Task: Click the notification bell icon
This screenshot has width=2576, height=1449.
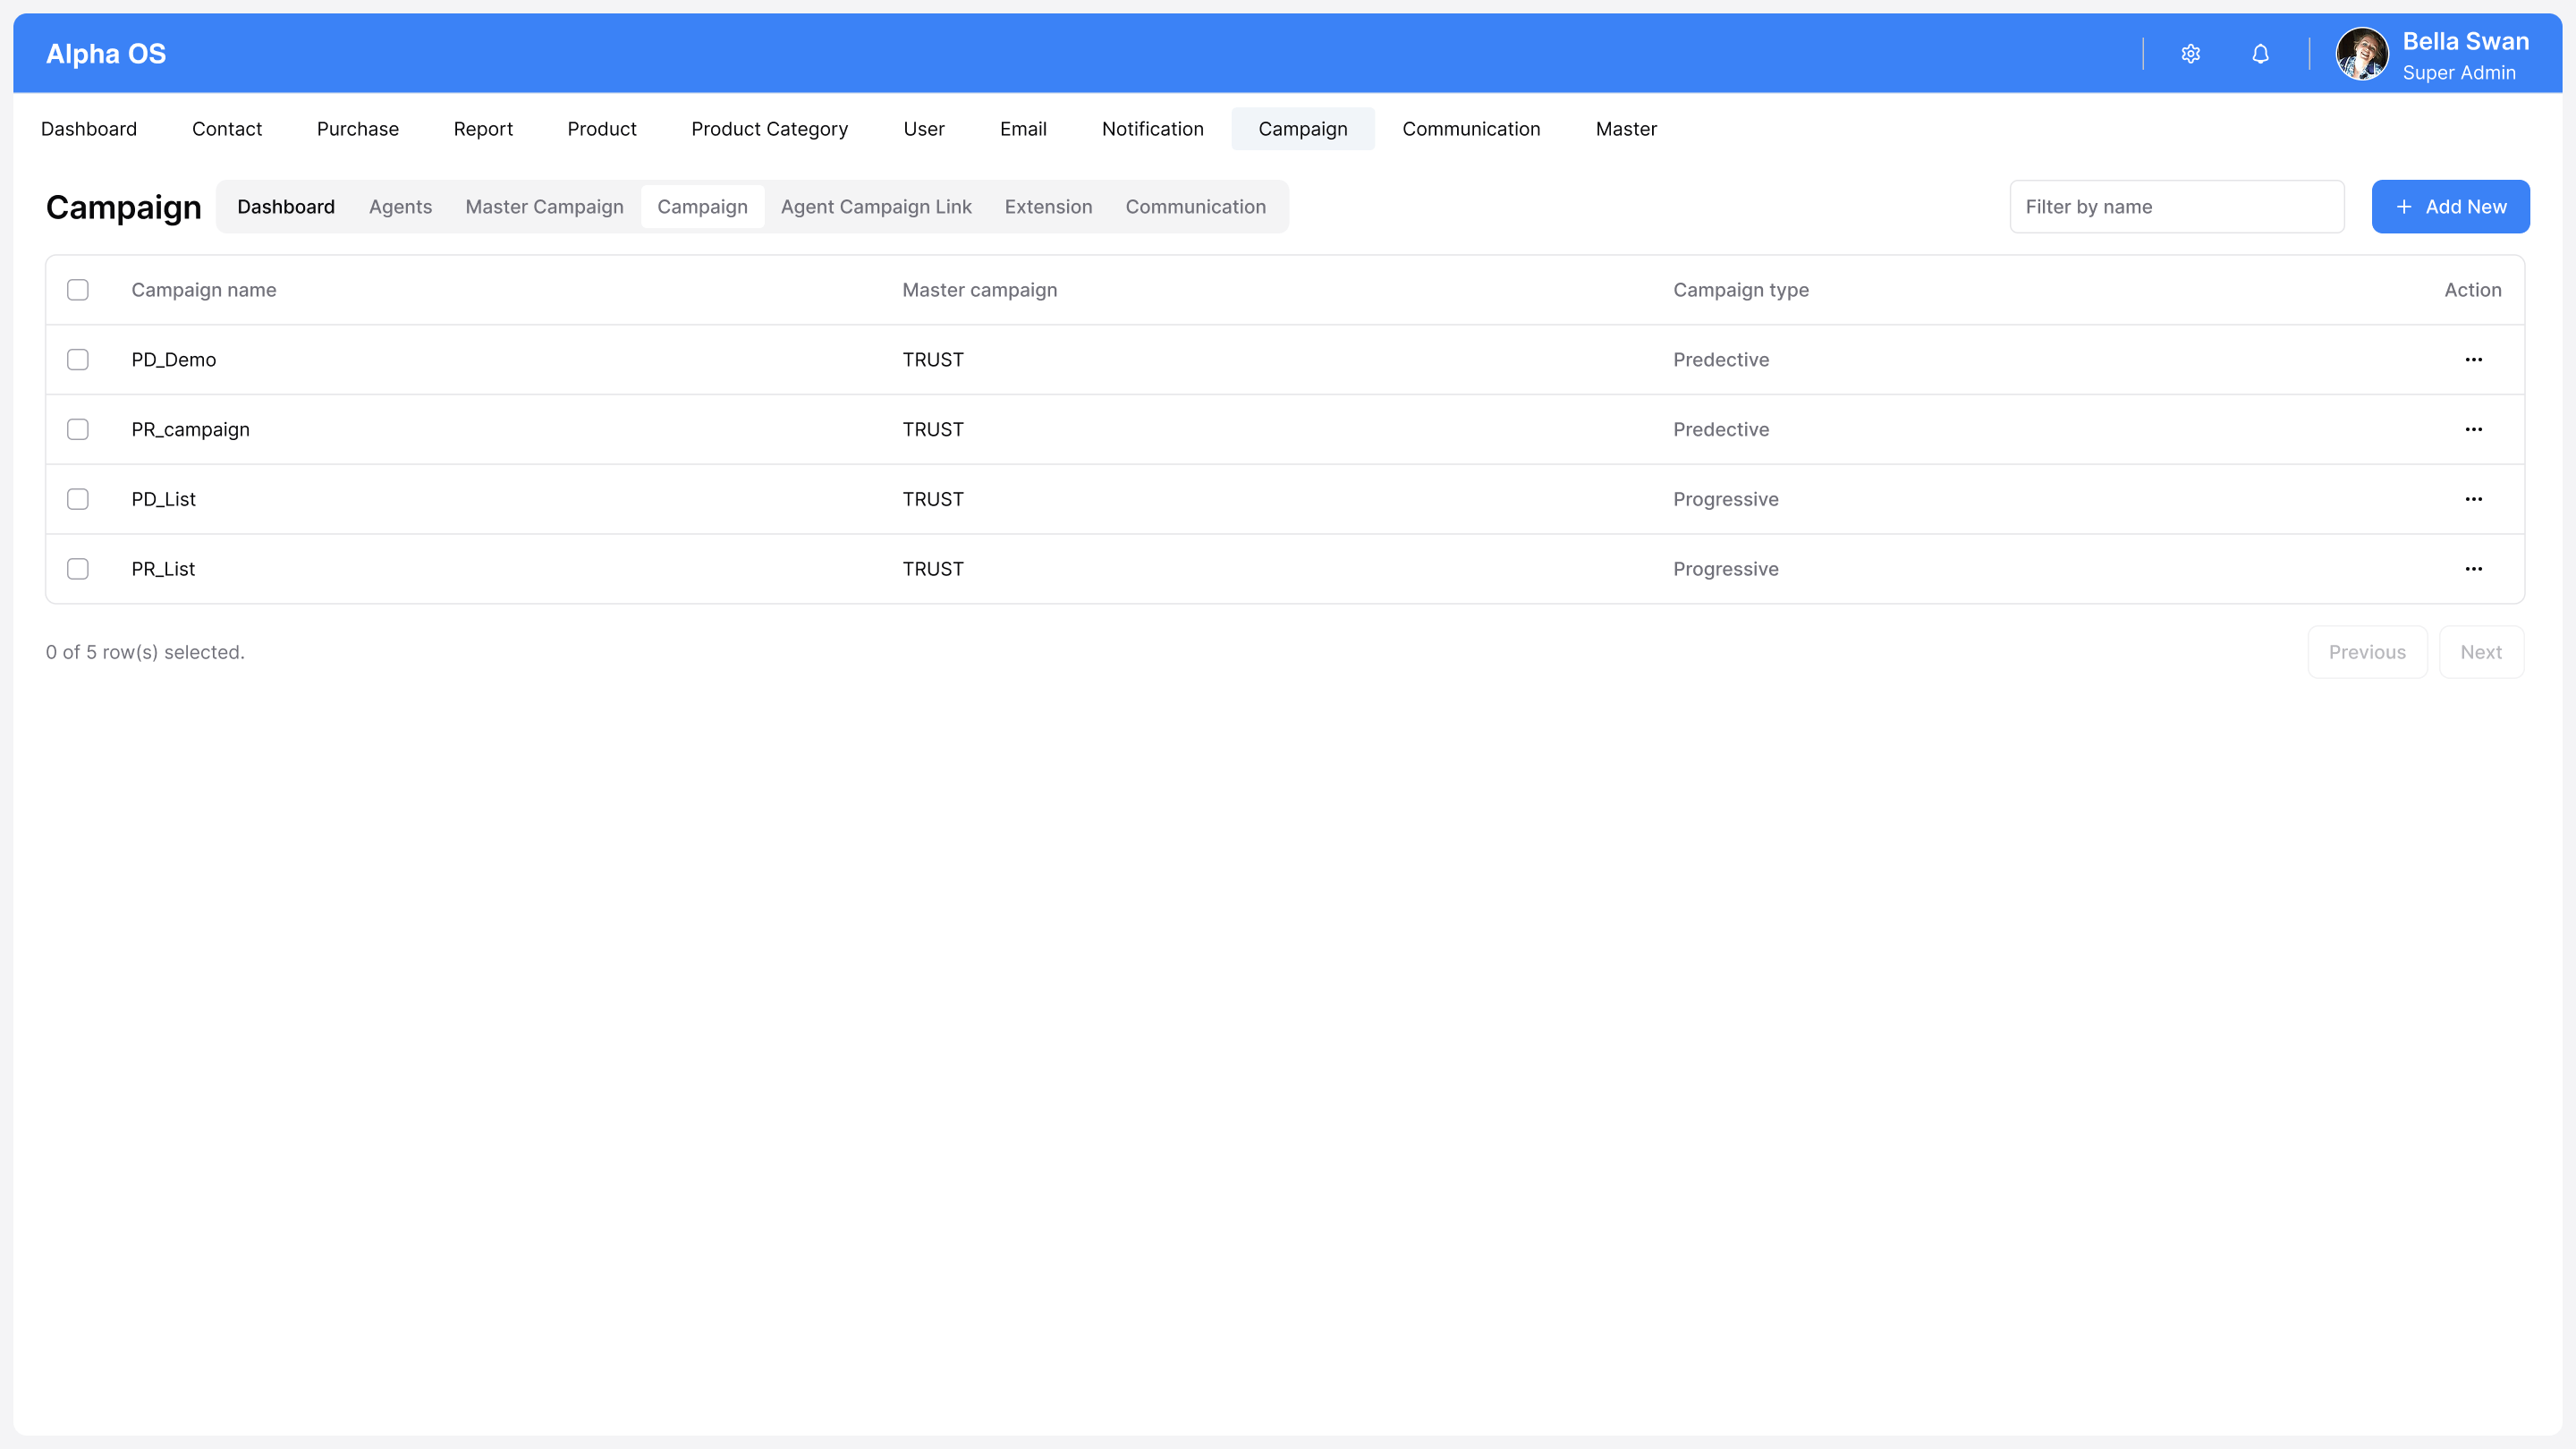Action: click(x=2260, y=54)
